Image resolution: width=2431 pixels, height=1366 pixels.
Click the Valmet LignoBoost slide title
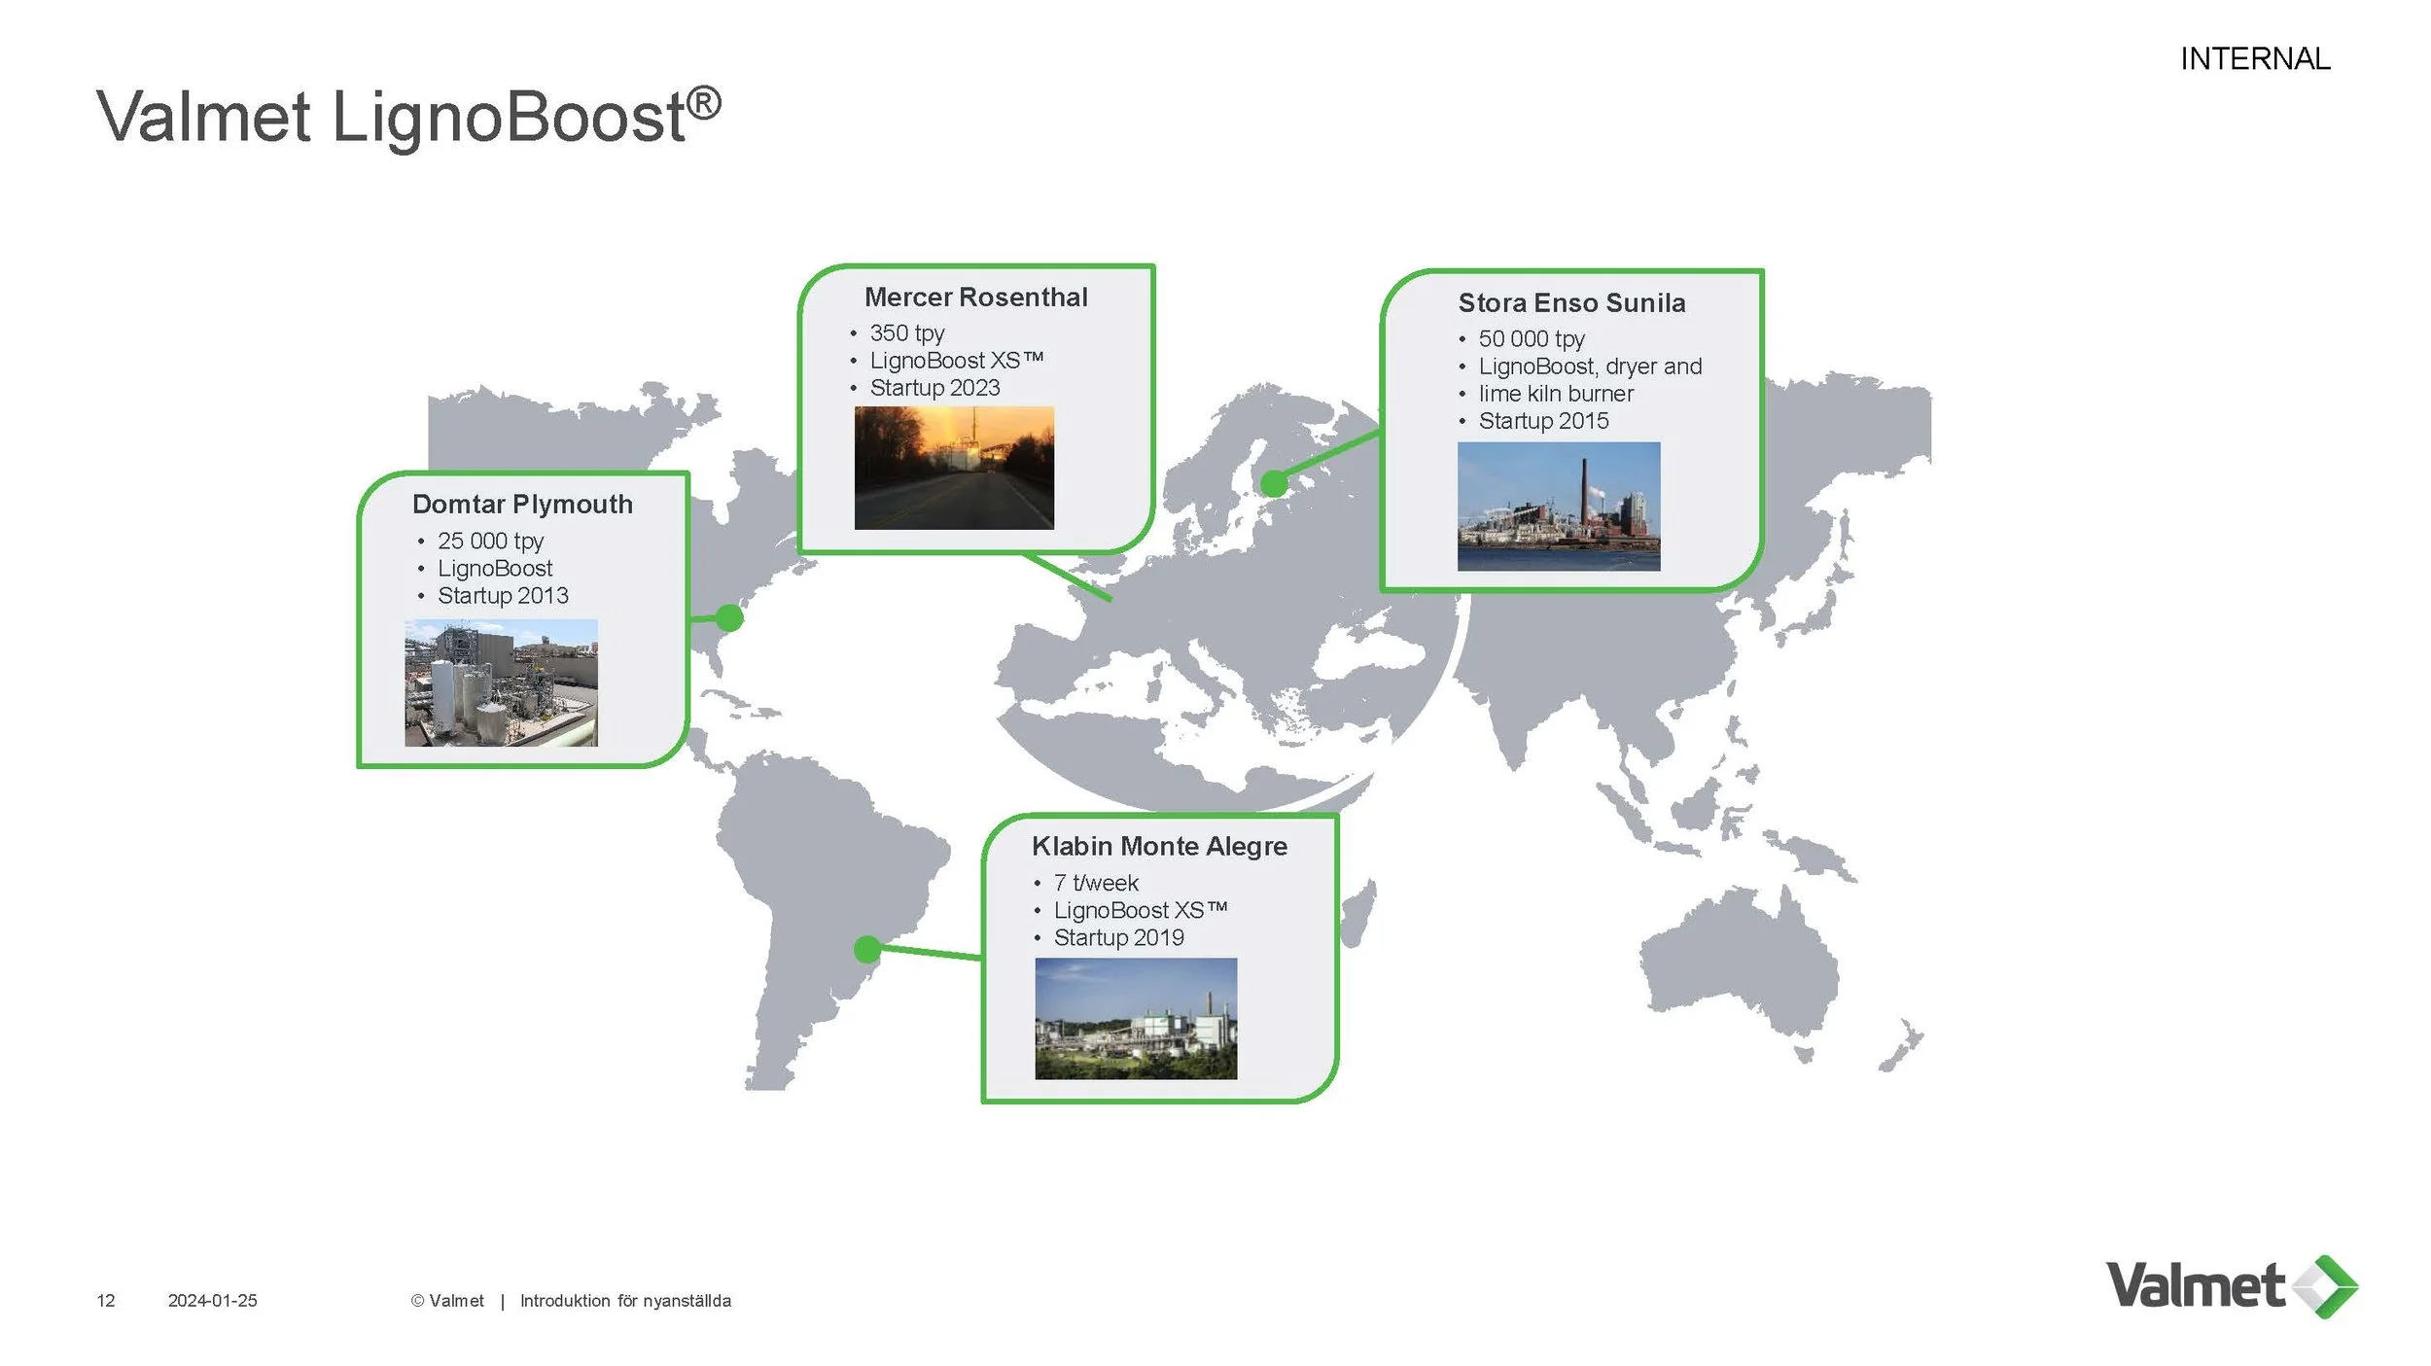(407, 117)
